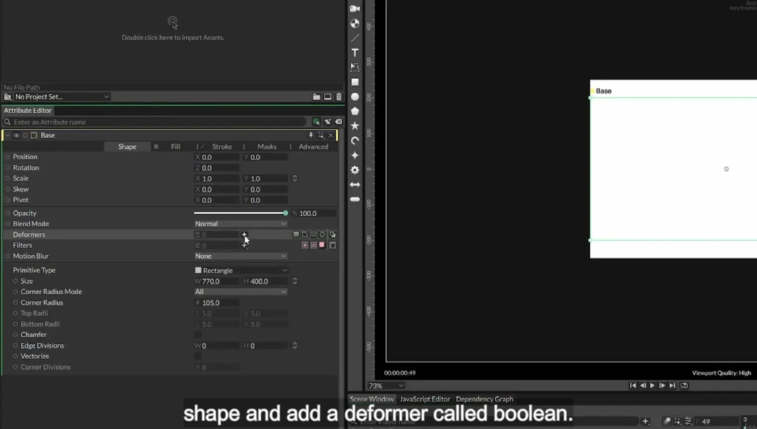Click the green search attribute icon
757x429 pixels.
pyautogui.click(x=316, y=122)
